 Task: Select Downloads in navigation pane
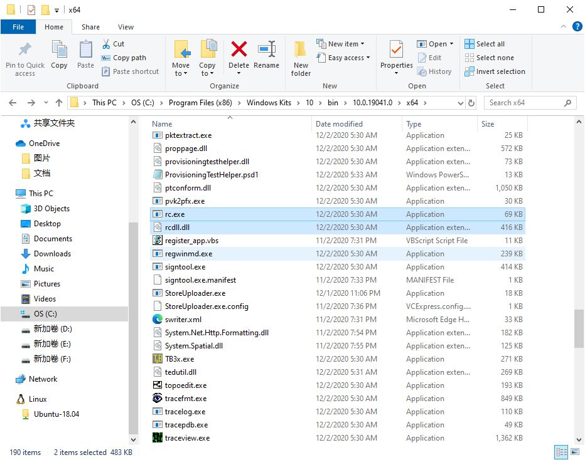[52, 254]
